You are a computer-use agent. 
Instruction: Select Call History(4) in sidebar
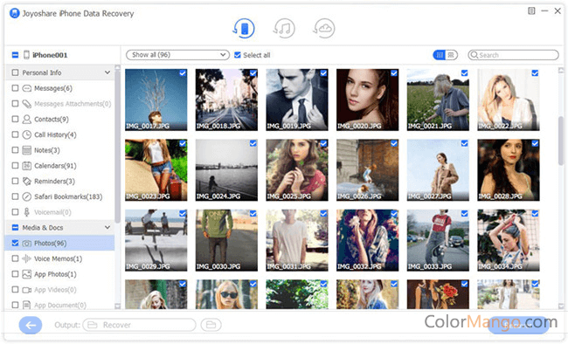tap(55, 134)
